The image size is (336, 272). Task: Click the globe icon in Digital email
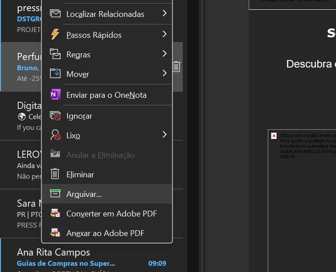pyautogui.click(x=22, y=116)
